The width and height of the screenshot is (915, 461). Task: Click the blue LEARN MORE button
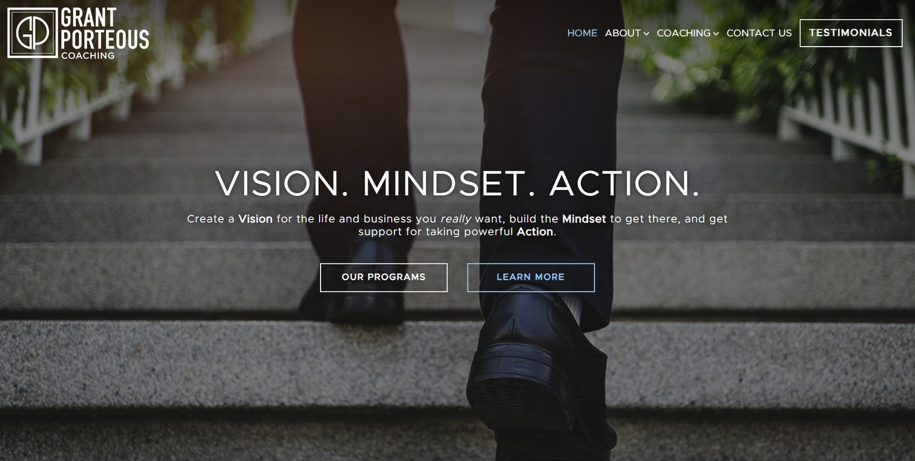pos(531,277)
